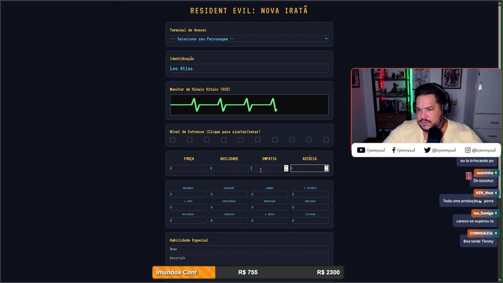Click the Instagram icon in the overlay
The image size is (503, 283).
pyautogui.click(x=468, y=150)
